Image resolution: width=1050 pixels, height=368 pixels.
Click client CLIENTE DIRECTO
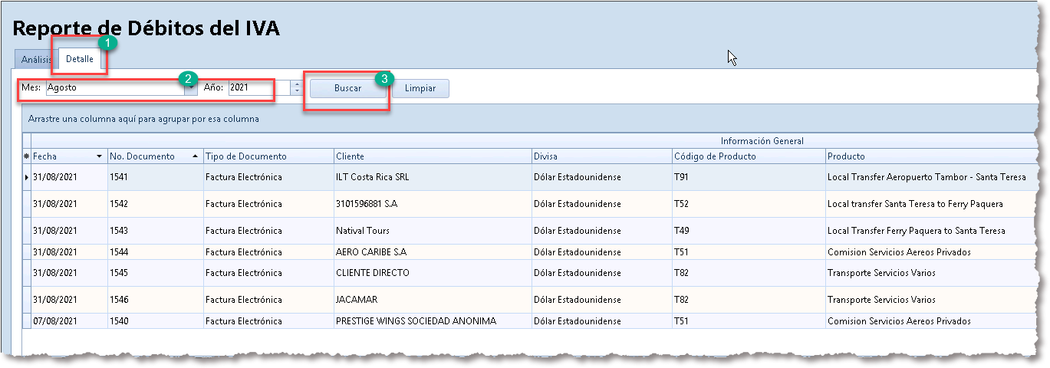tap(373, 273)
